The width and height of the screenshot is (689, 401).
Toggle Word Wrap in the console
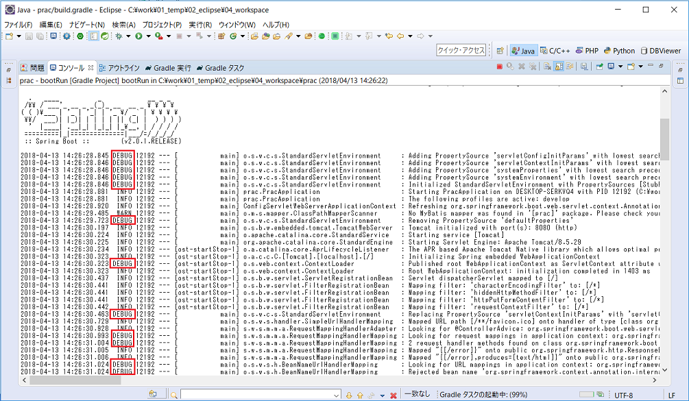[570, 66]
